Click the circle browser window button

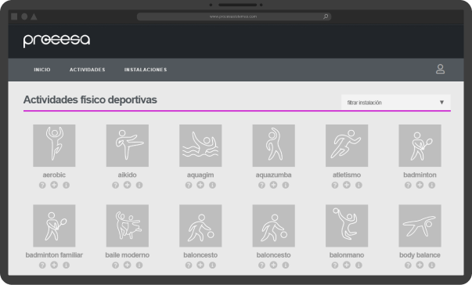coord(24,16)
